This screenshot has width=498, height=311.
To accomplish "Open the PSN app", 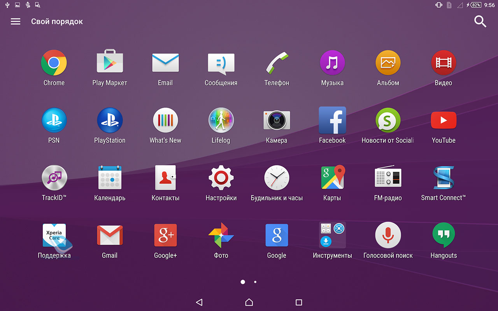I will (x=54, y=120).
